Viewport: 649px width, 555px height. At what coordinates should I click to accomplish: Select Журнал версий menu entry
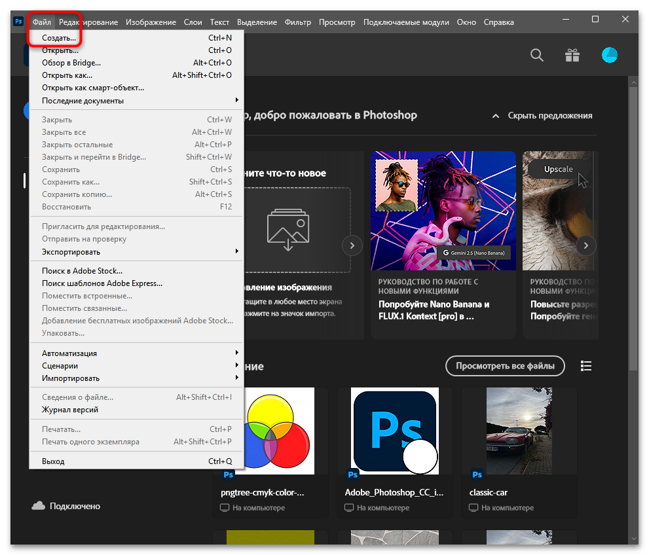coord(137,410)
